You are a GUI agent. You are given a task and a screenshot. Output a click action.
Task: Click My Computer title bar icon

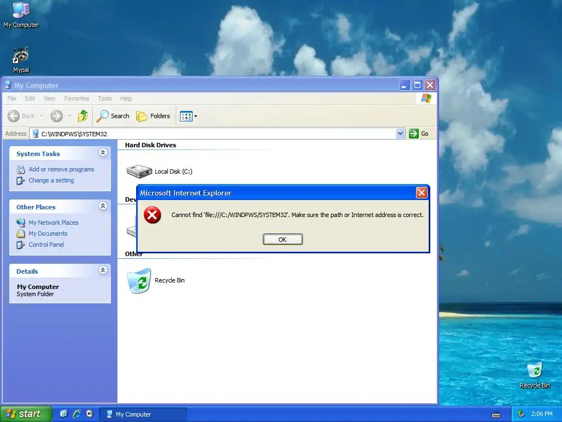[8, 85]
